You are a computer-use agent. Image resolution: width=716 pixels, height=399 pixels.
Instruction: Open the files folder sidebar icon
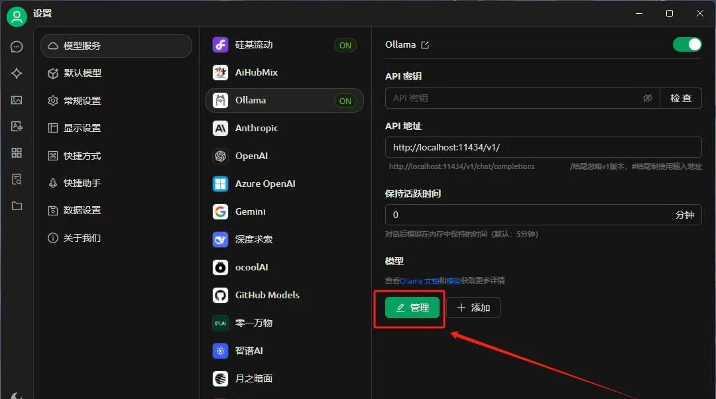[x=17, y=206]
